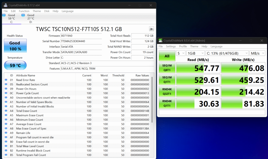Run all benchmarks with All button
Viewport: 268px width, 159px height.
tap(167, 56)
